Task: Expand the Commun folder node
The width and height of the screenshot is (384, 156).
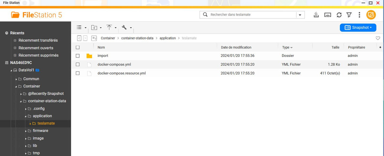Action: [x=16, y=79]
